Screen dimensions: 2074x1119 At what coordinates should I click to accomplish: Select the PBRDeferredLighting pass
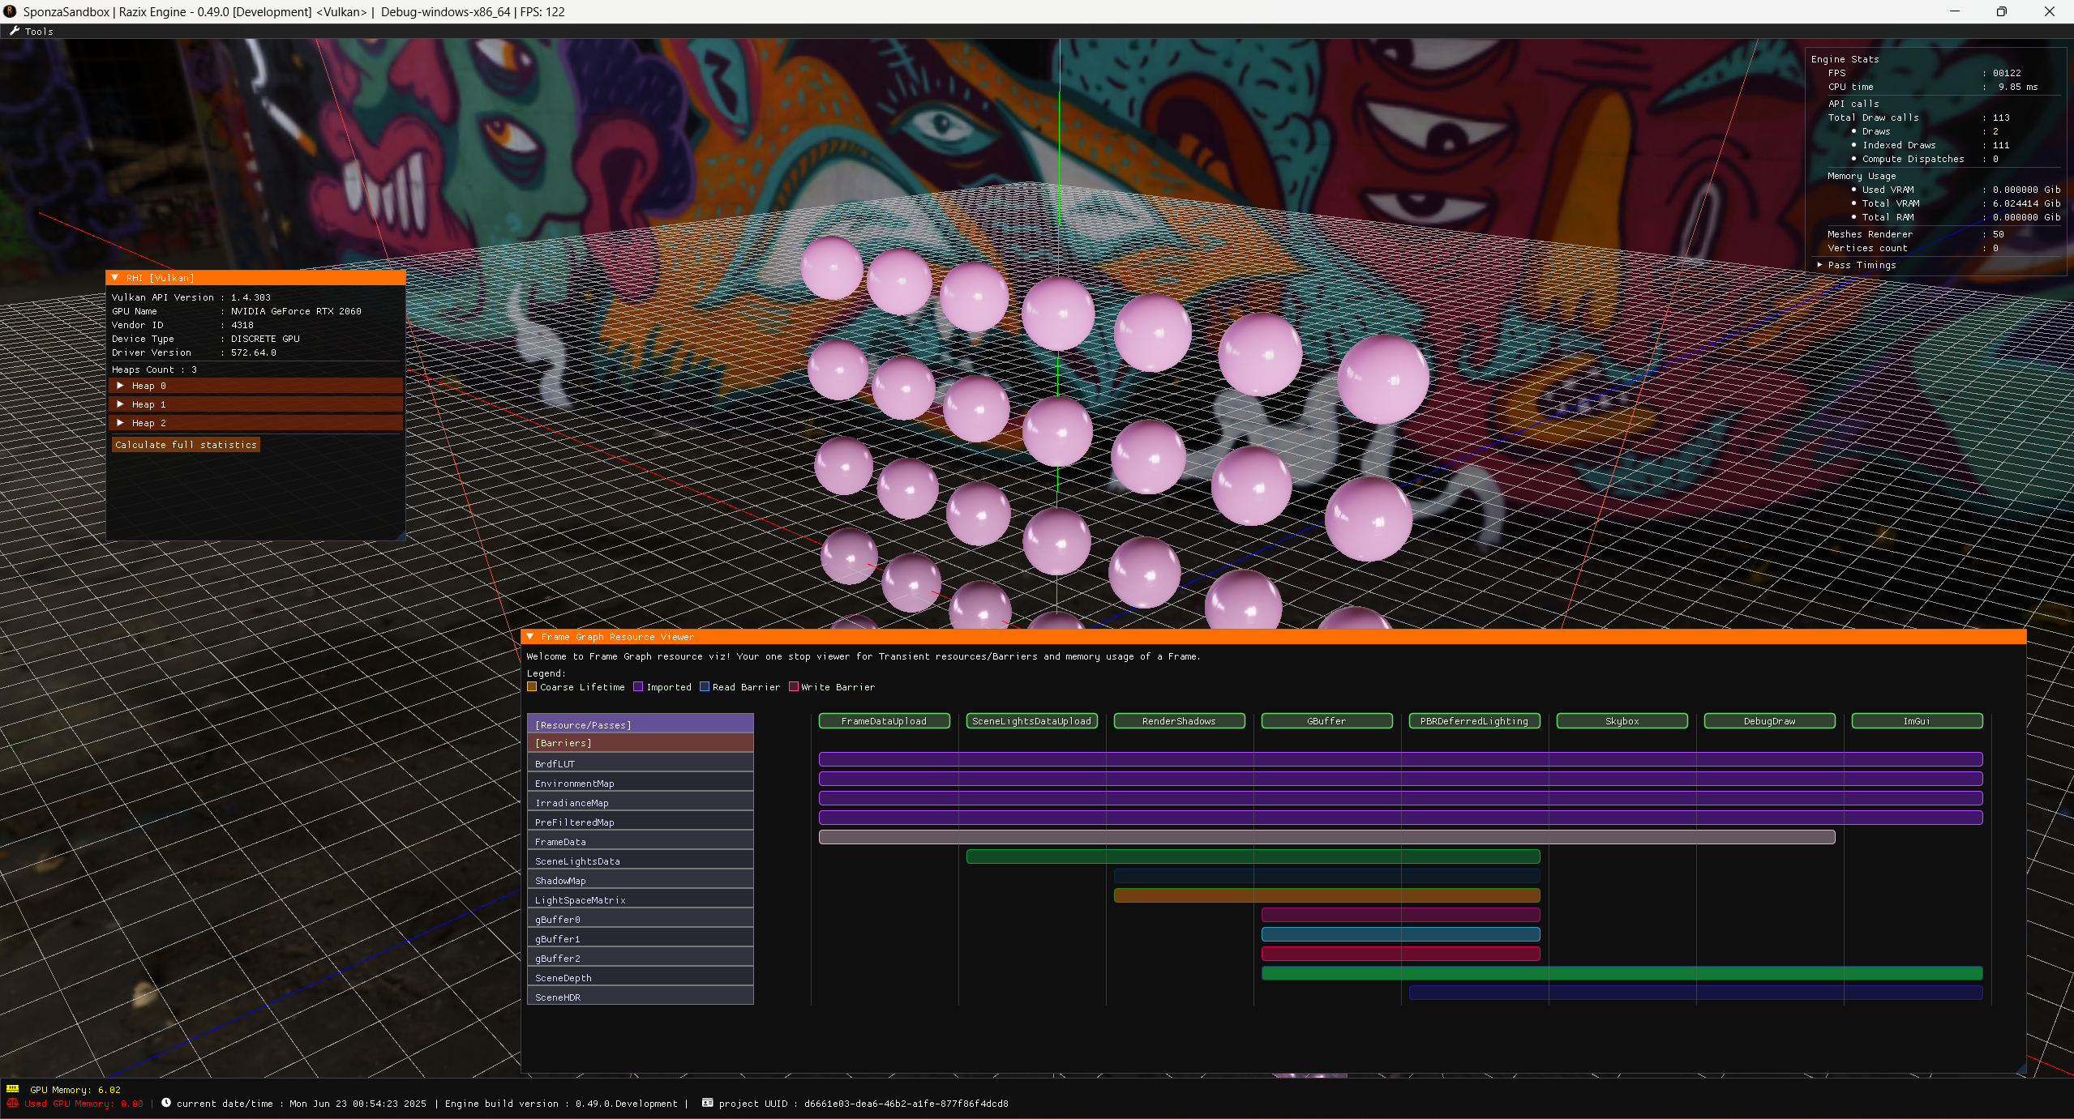tap(1475, 721)
